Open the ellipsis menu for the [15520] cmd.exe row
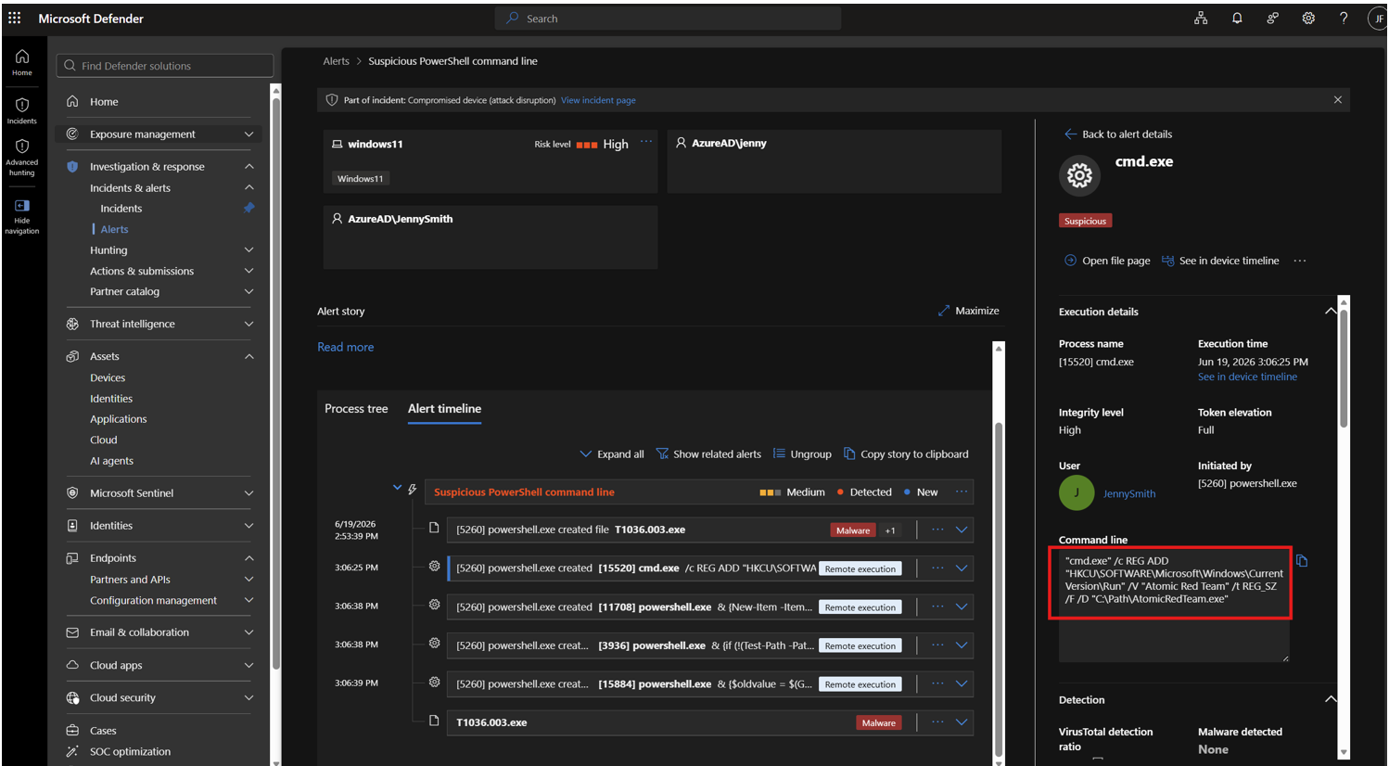This screenshot has width=1389, height=766. pyautogui.click(x=937, y=568)
